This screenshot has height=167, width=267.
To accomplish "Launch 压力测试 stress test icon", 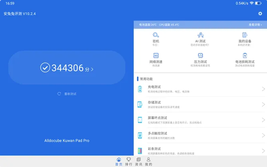I will click(x=200, y=56).
